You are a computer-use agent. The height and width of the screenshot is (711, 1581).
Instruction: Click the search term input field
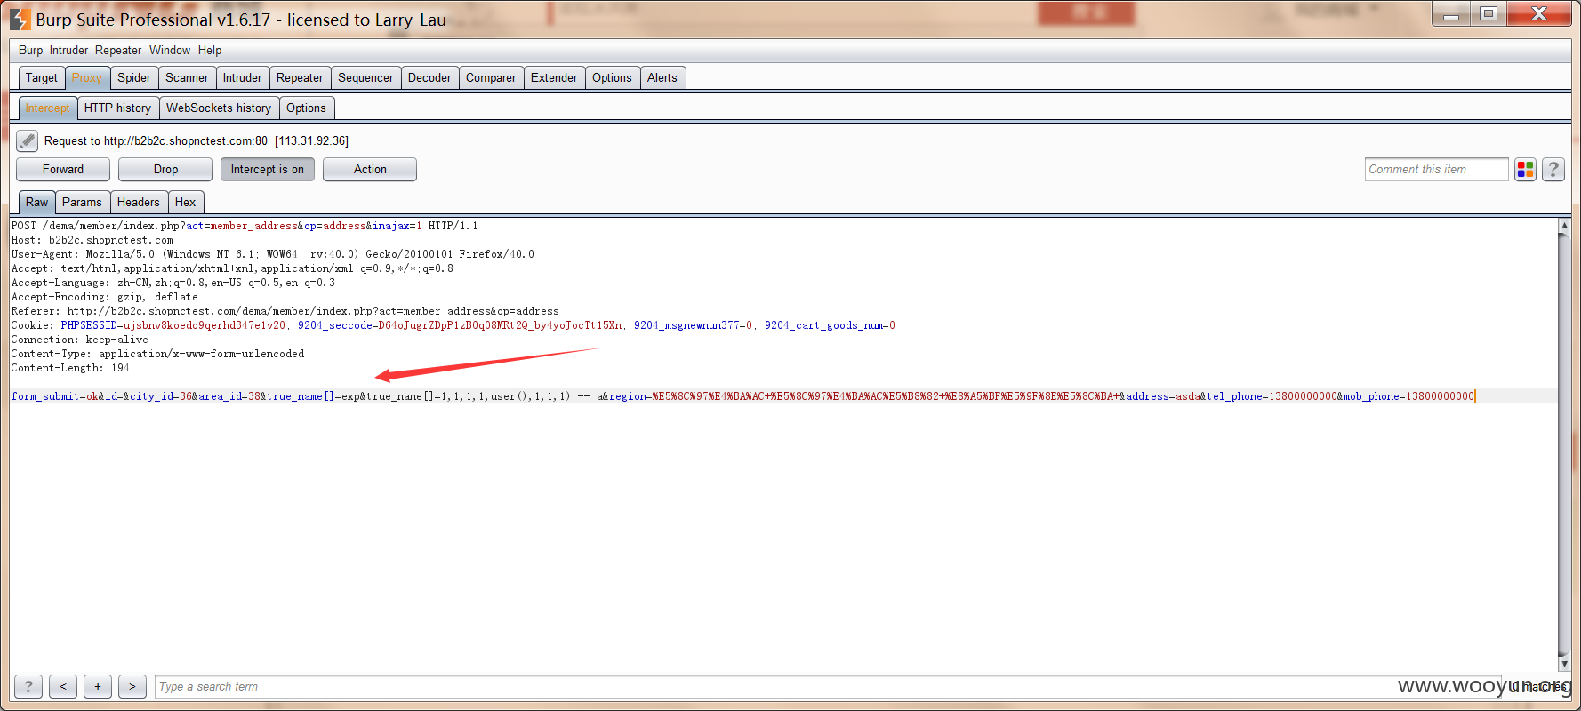827,686
